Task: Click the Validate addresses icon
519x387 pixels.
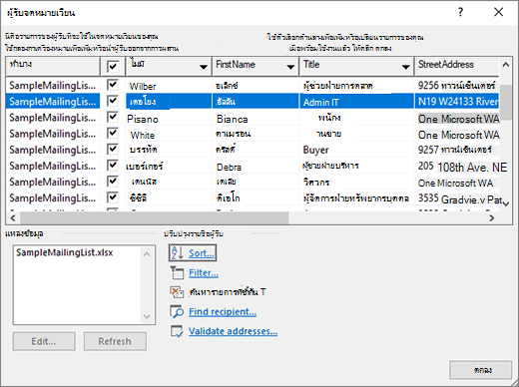Action: (x=177, y=331)
